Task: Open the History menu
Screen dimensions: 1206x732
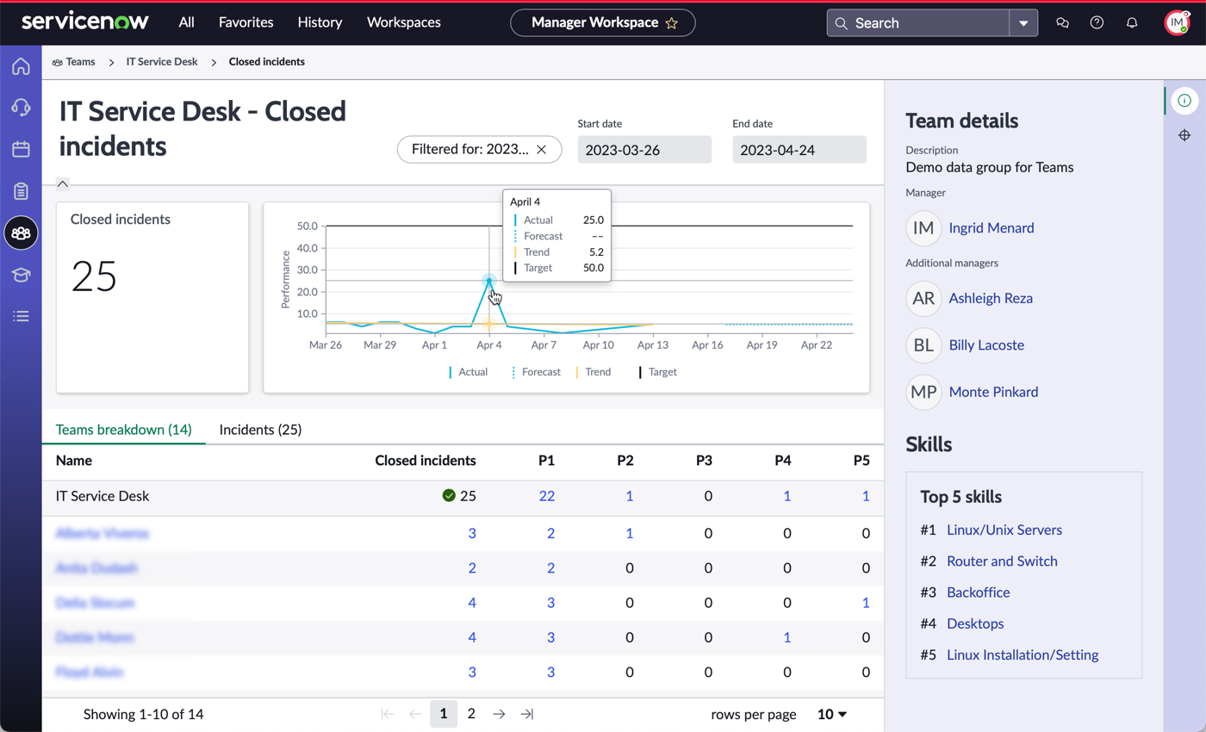Action: click(x=320, y=22)
